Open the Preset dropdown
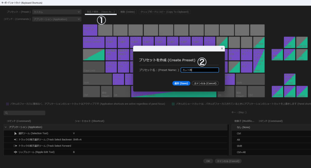The image size is (311, 168). click(57, 12)
